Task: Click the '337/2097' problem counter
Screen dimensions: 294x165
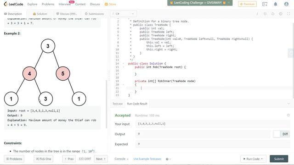Action: click(85, 159)
